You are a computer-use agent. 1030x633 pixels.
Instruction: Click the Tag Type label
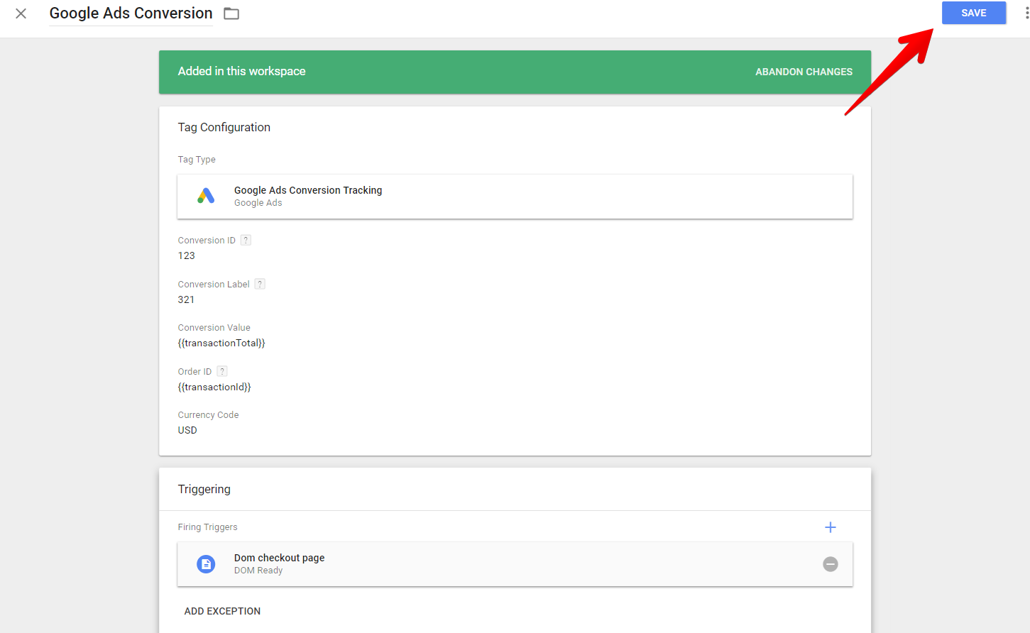tap(197, 160)
